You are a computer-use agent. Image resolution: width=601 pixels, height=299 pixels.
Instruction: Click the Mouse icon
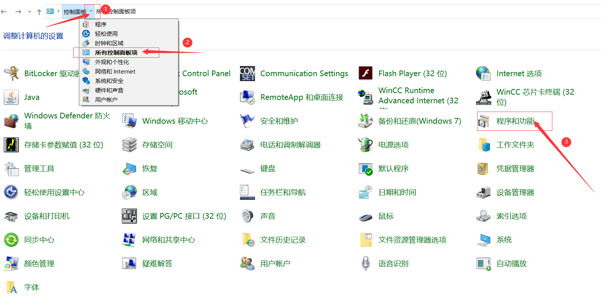click(x=366, y=217)
